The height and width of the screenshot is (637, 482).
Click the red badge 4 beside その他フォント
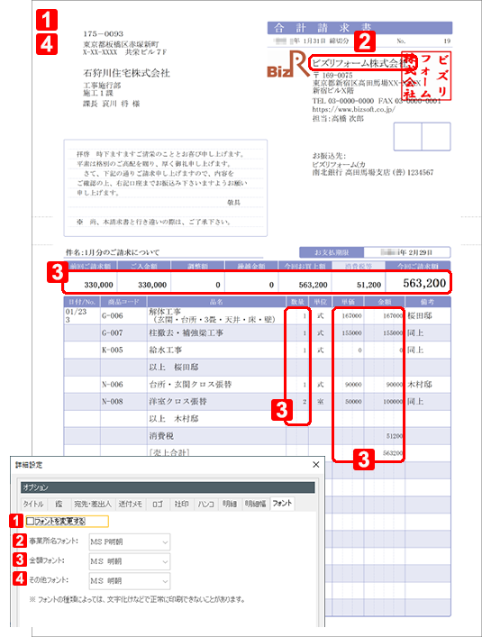point(19,578)
